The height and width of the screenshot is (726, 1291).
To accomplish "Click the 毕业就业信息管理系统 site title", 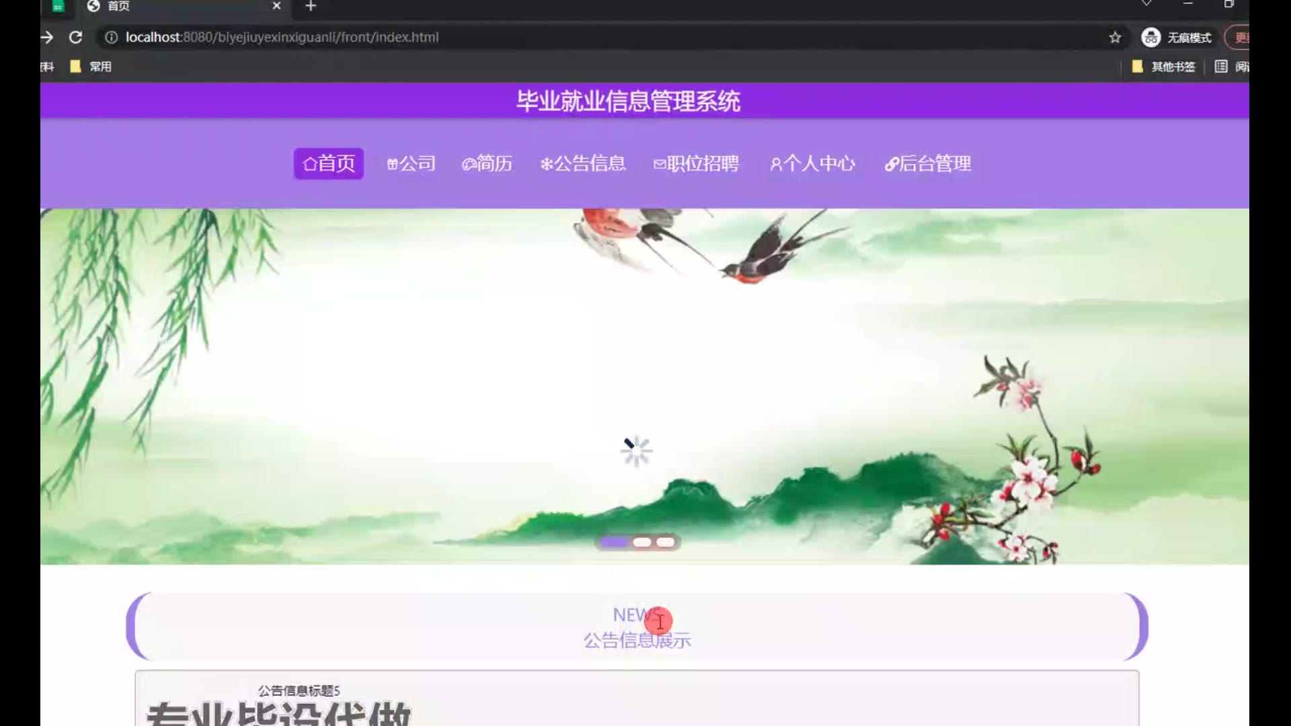I will [628, 102].
